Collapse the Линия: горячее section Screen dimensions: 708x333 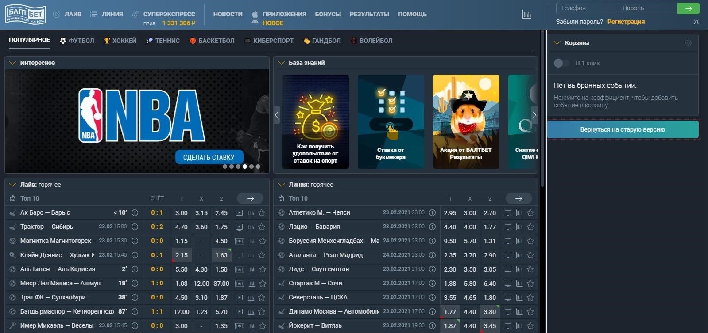click(x=281, y=185)
